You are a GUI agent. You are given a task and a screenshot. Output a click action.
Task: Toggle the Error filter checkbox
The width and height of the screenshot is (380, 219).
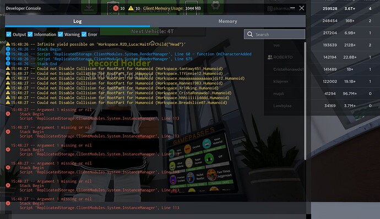pyautogui.click(x=84, y=35)
